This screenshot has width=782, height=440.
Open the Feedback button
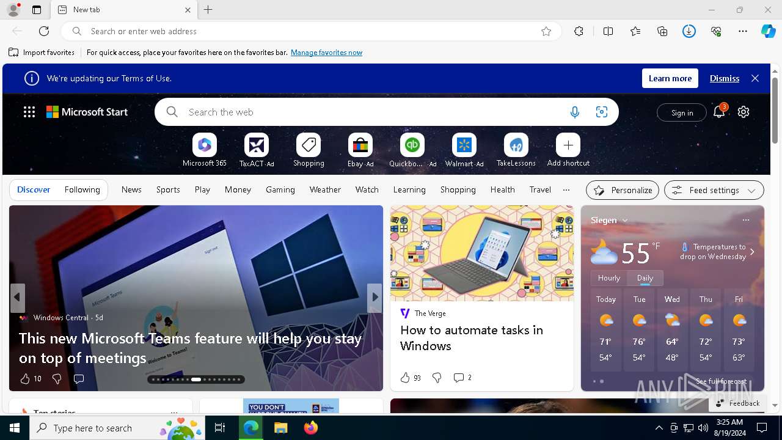click(x=737, y=403)
